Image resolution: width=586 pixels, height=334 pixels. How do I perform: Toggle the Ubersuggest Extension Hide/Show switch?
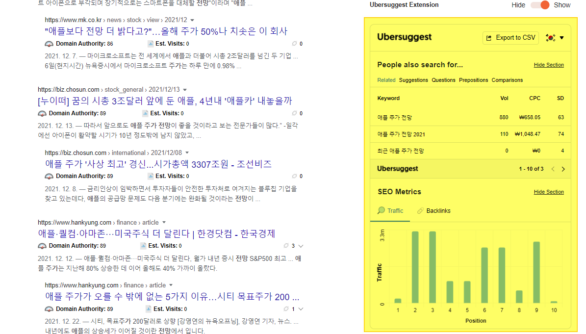click(540, 5)
